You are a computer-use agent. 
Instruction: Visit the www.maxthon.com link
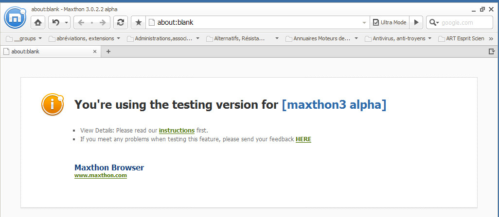101,175
